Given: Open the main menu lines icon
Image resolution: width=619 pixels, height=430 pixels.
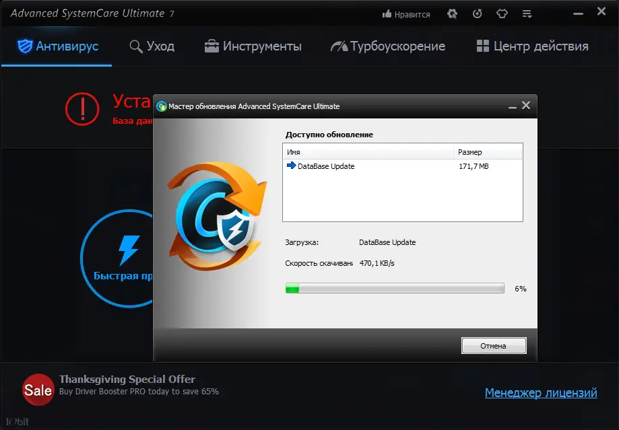Looking at the screenshot, I should pyautogui.click(x=527, y=14).
